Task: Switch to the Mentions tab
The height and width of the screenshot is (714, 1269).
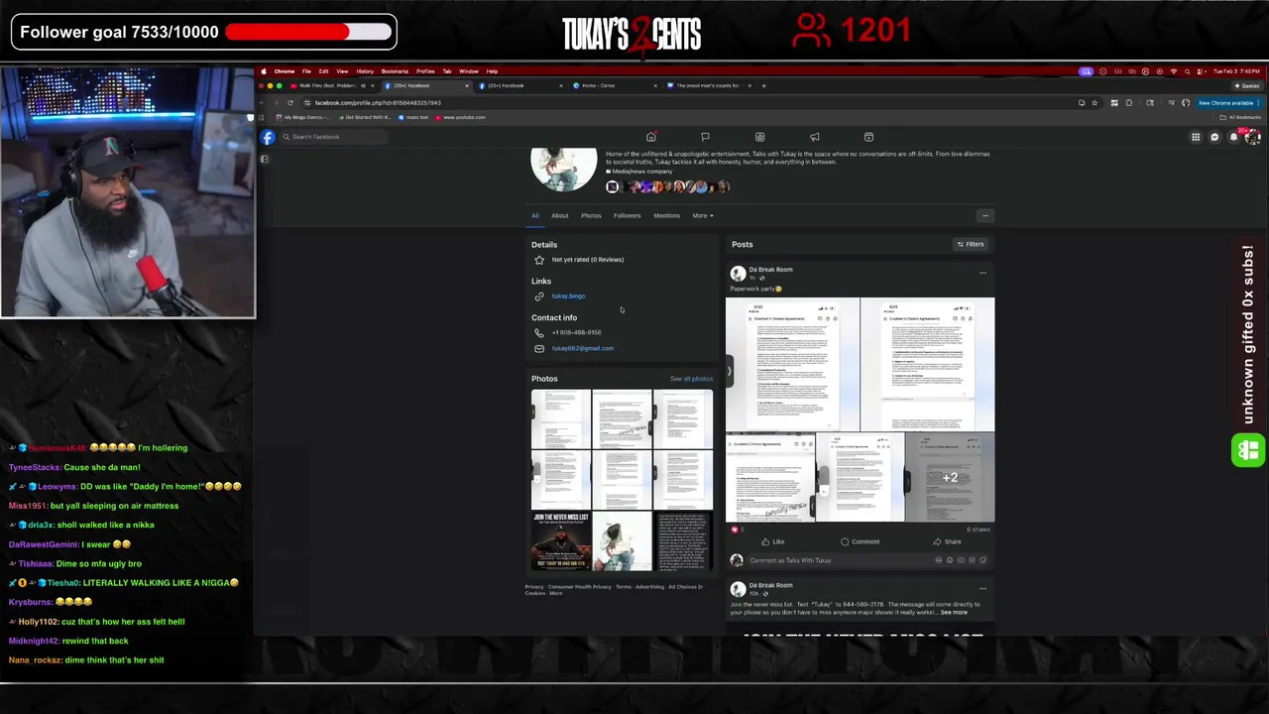Action: (x=666, y=215)
